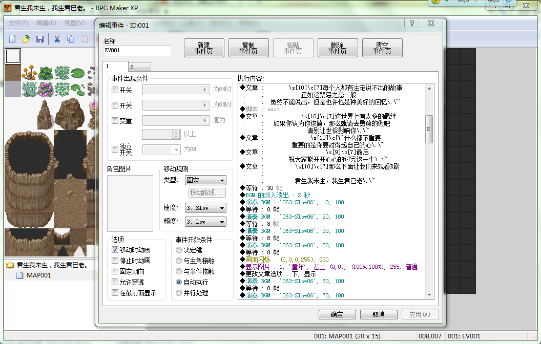The height and width of the screenshot is (344, 541).
Task: Check the 固定朝向 option
Action: [x=115, y=271]
